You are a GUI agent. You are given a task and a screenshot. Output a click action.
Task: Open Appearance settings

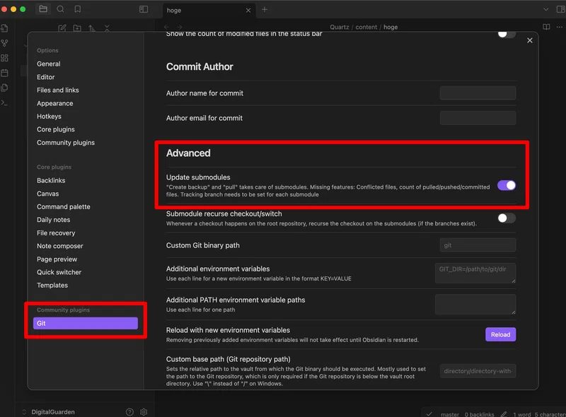(x=55, y=103)
